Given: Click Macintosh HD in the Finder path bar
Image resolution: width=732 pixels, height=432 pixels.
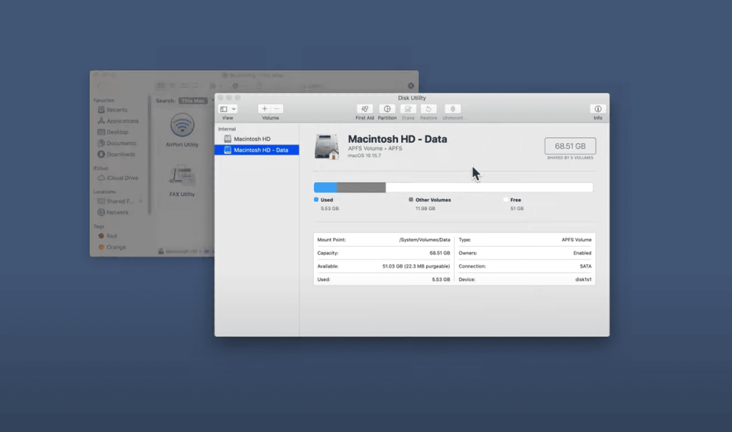Looking at the screenshot, I should 178,251.
